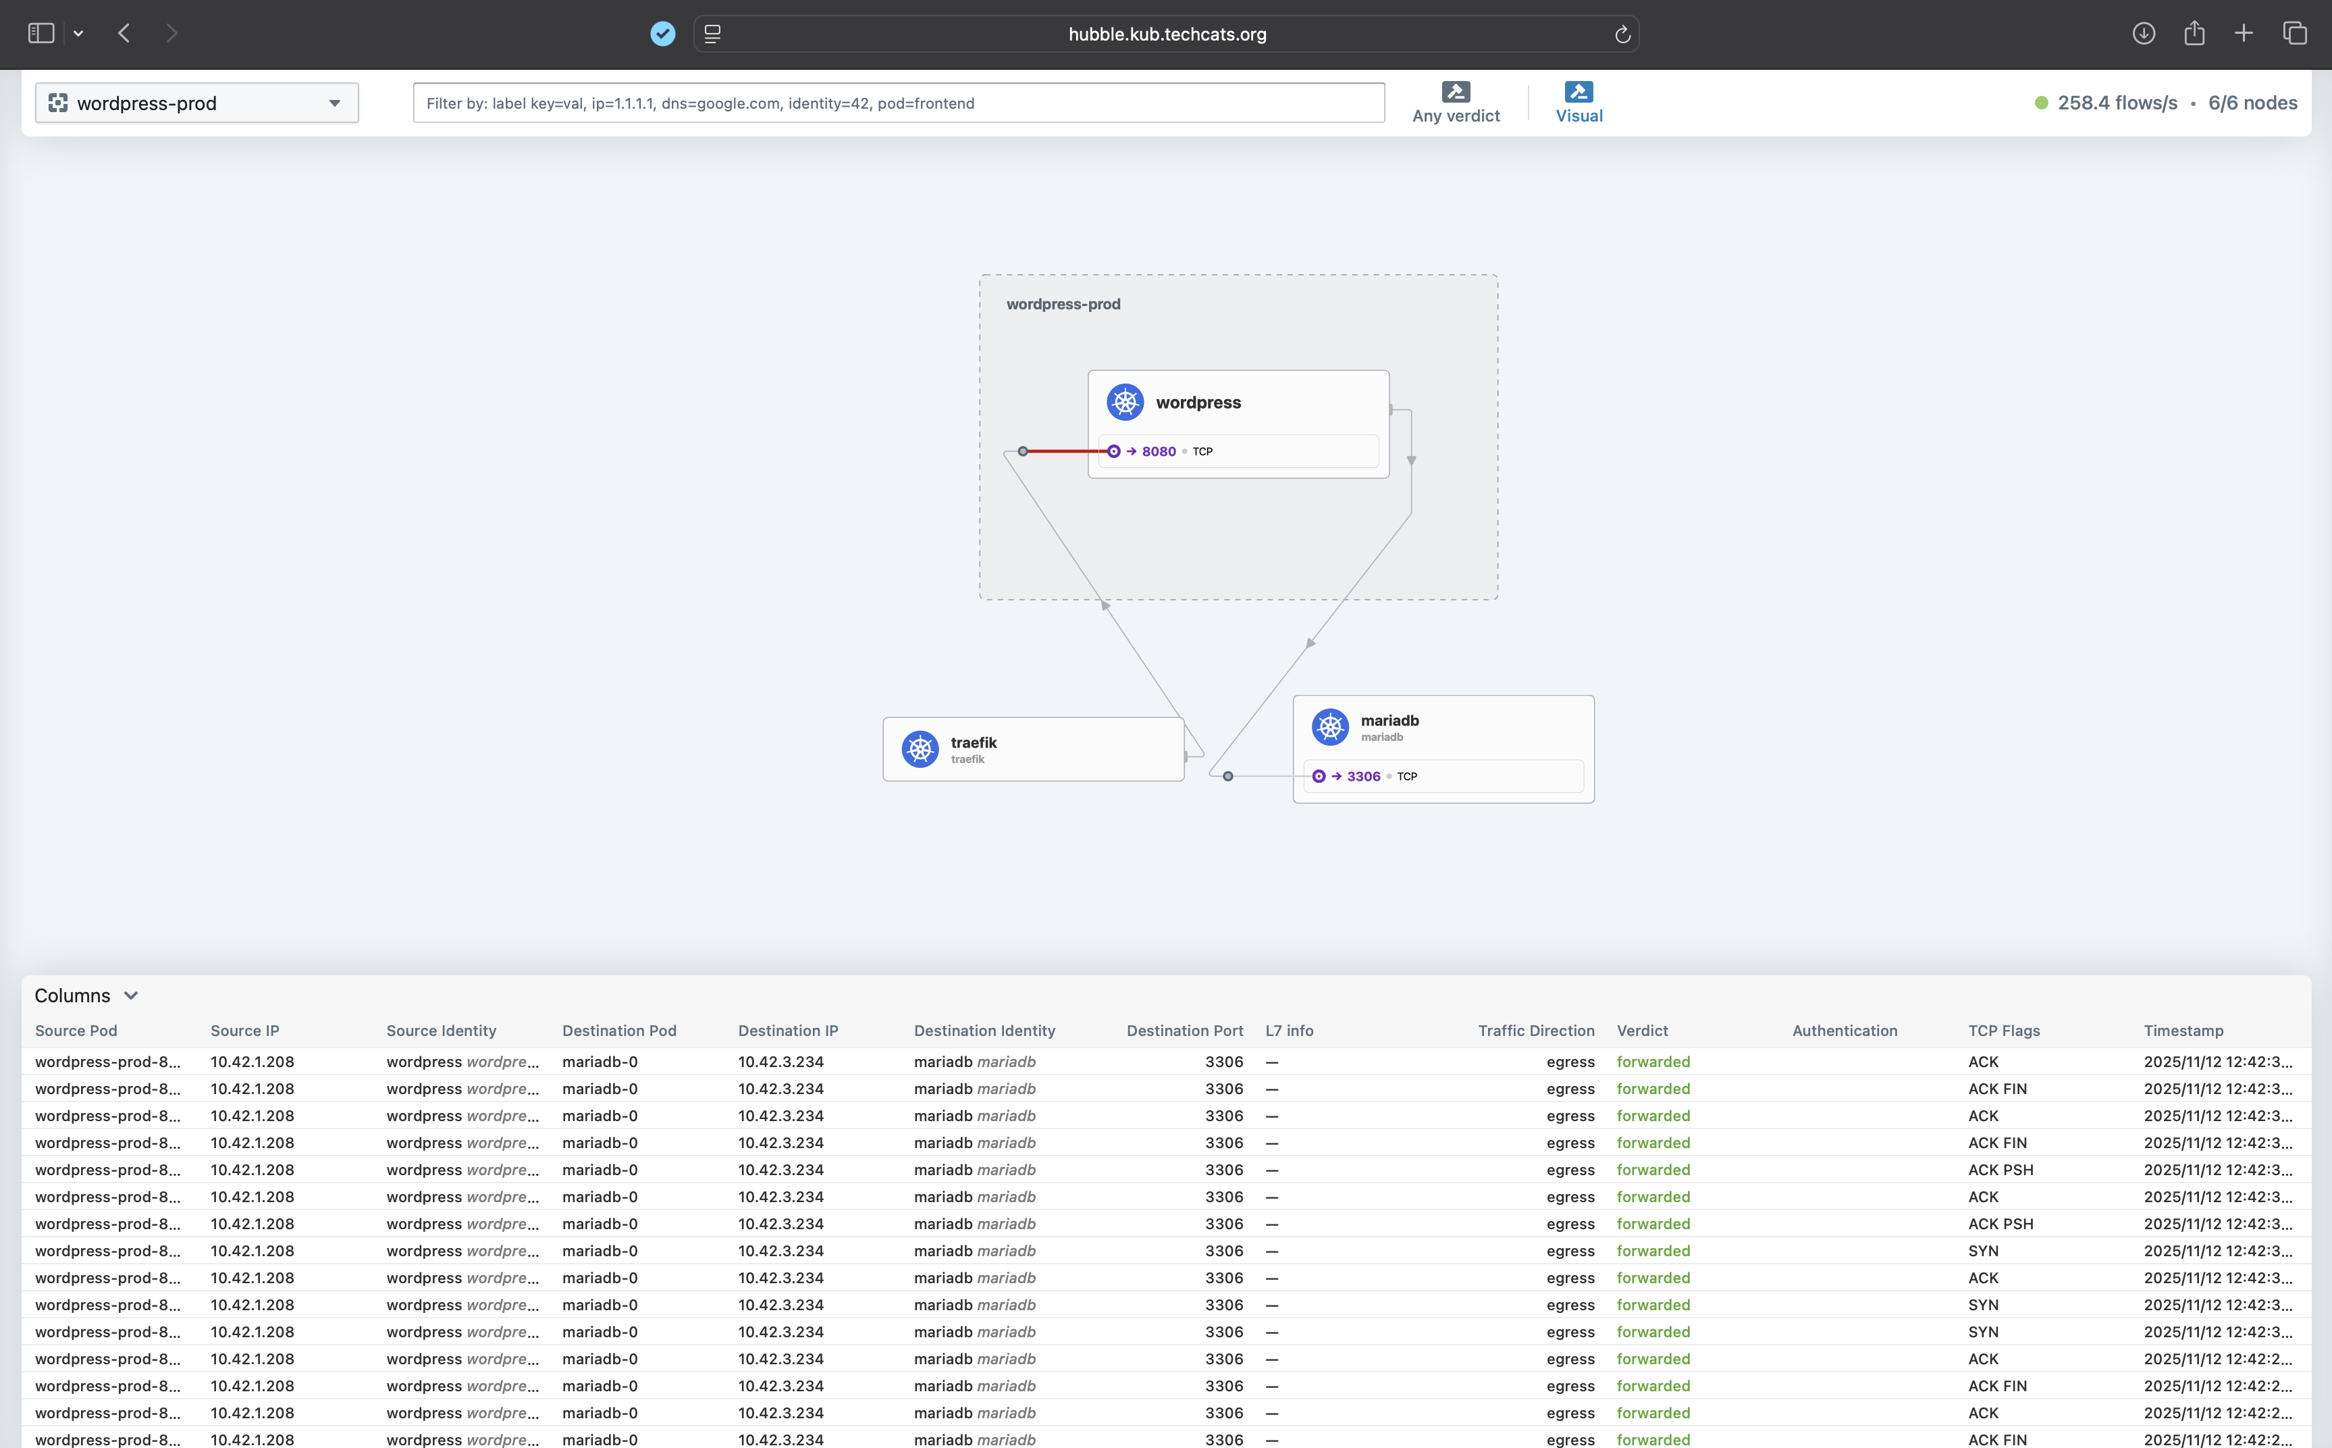The image size is (2332, 1448).
Task: Click the Safari sidebar toggle icon
Action: 41,34
